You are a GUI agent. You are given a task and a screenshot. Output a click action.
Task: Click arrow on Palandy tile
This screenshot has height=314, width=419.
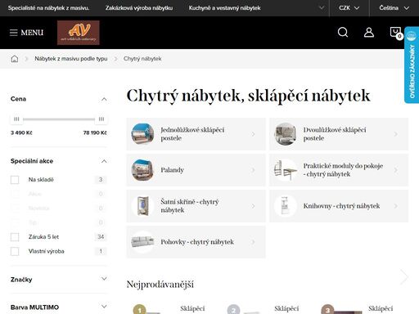coord(253,170)
